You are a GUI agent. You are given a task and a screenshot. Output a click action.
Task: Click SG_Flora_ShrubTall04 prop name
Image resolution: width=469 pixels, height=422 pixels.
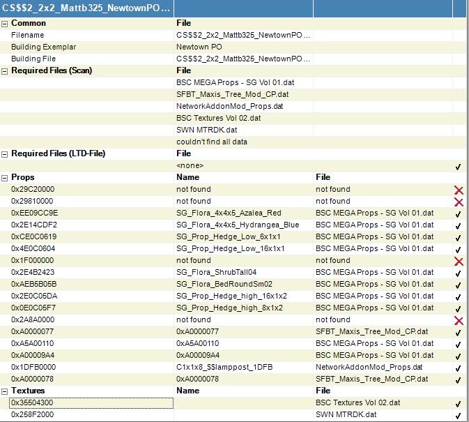pos(216,272)
